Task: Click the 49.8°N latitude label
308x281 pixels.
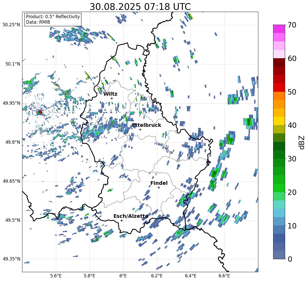Action: 13,142
